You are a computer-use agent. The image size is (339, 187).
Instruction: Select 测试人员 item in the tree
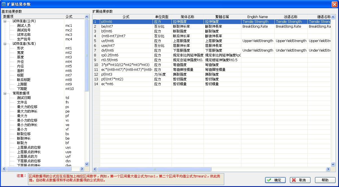[x=24, y=26]
